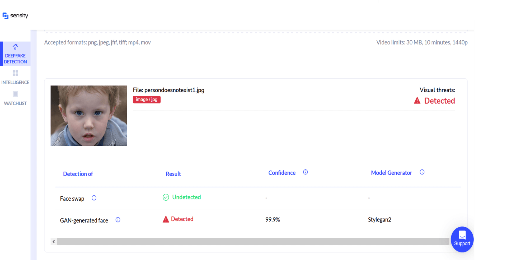Click the horizontal scrollbar track

pos(253,242)
